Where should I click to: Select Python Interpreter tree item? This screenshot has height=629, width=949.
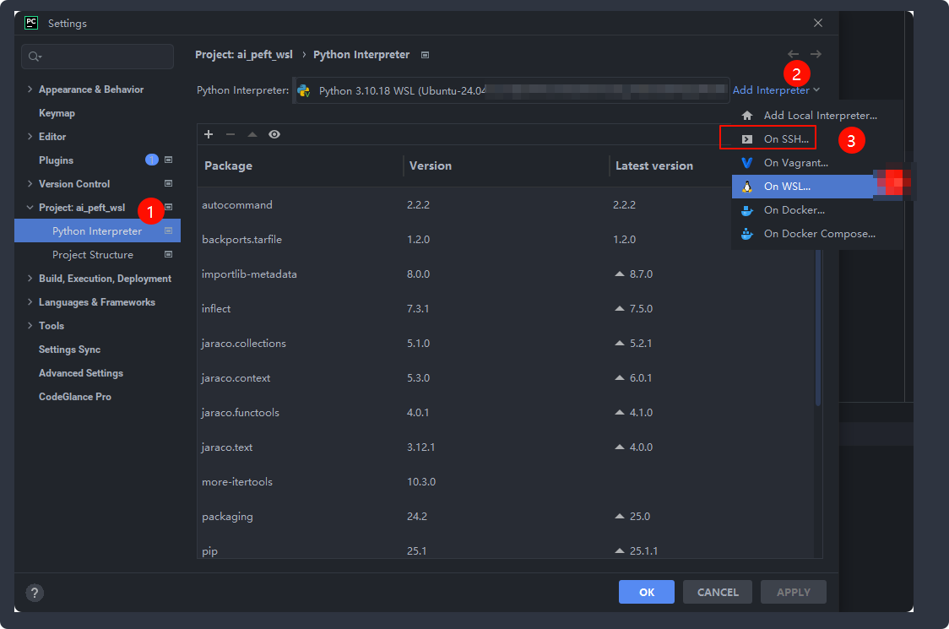point(97,231)
